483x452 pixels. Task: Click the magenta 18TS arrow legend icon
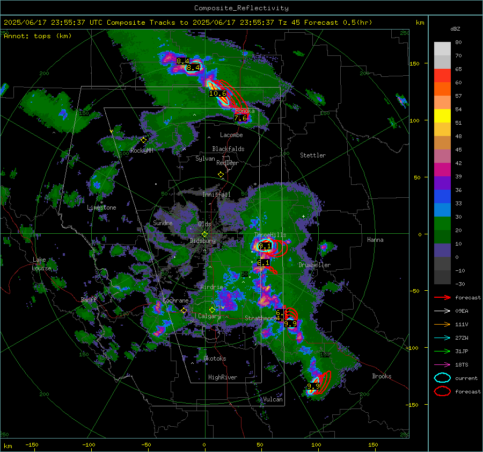442,365
